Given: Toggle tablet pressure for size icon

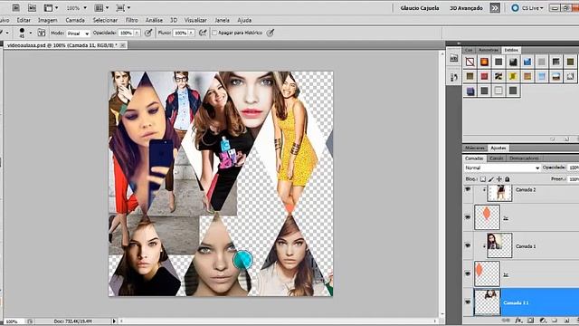Looking at the screenshot, I should (271, 33).
